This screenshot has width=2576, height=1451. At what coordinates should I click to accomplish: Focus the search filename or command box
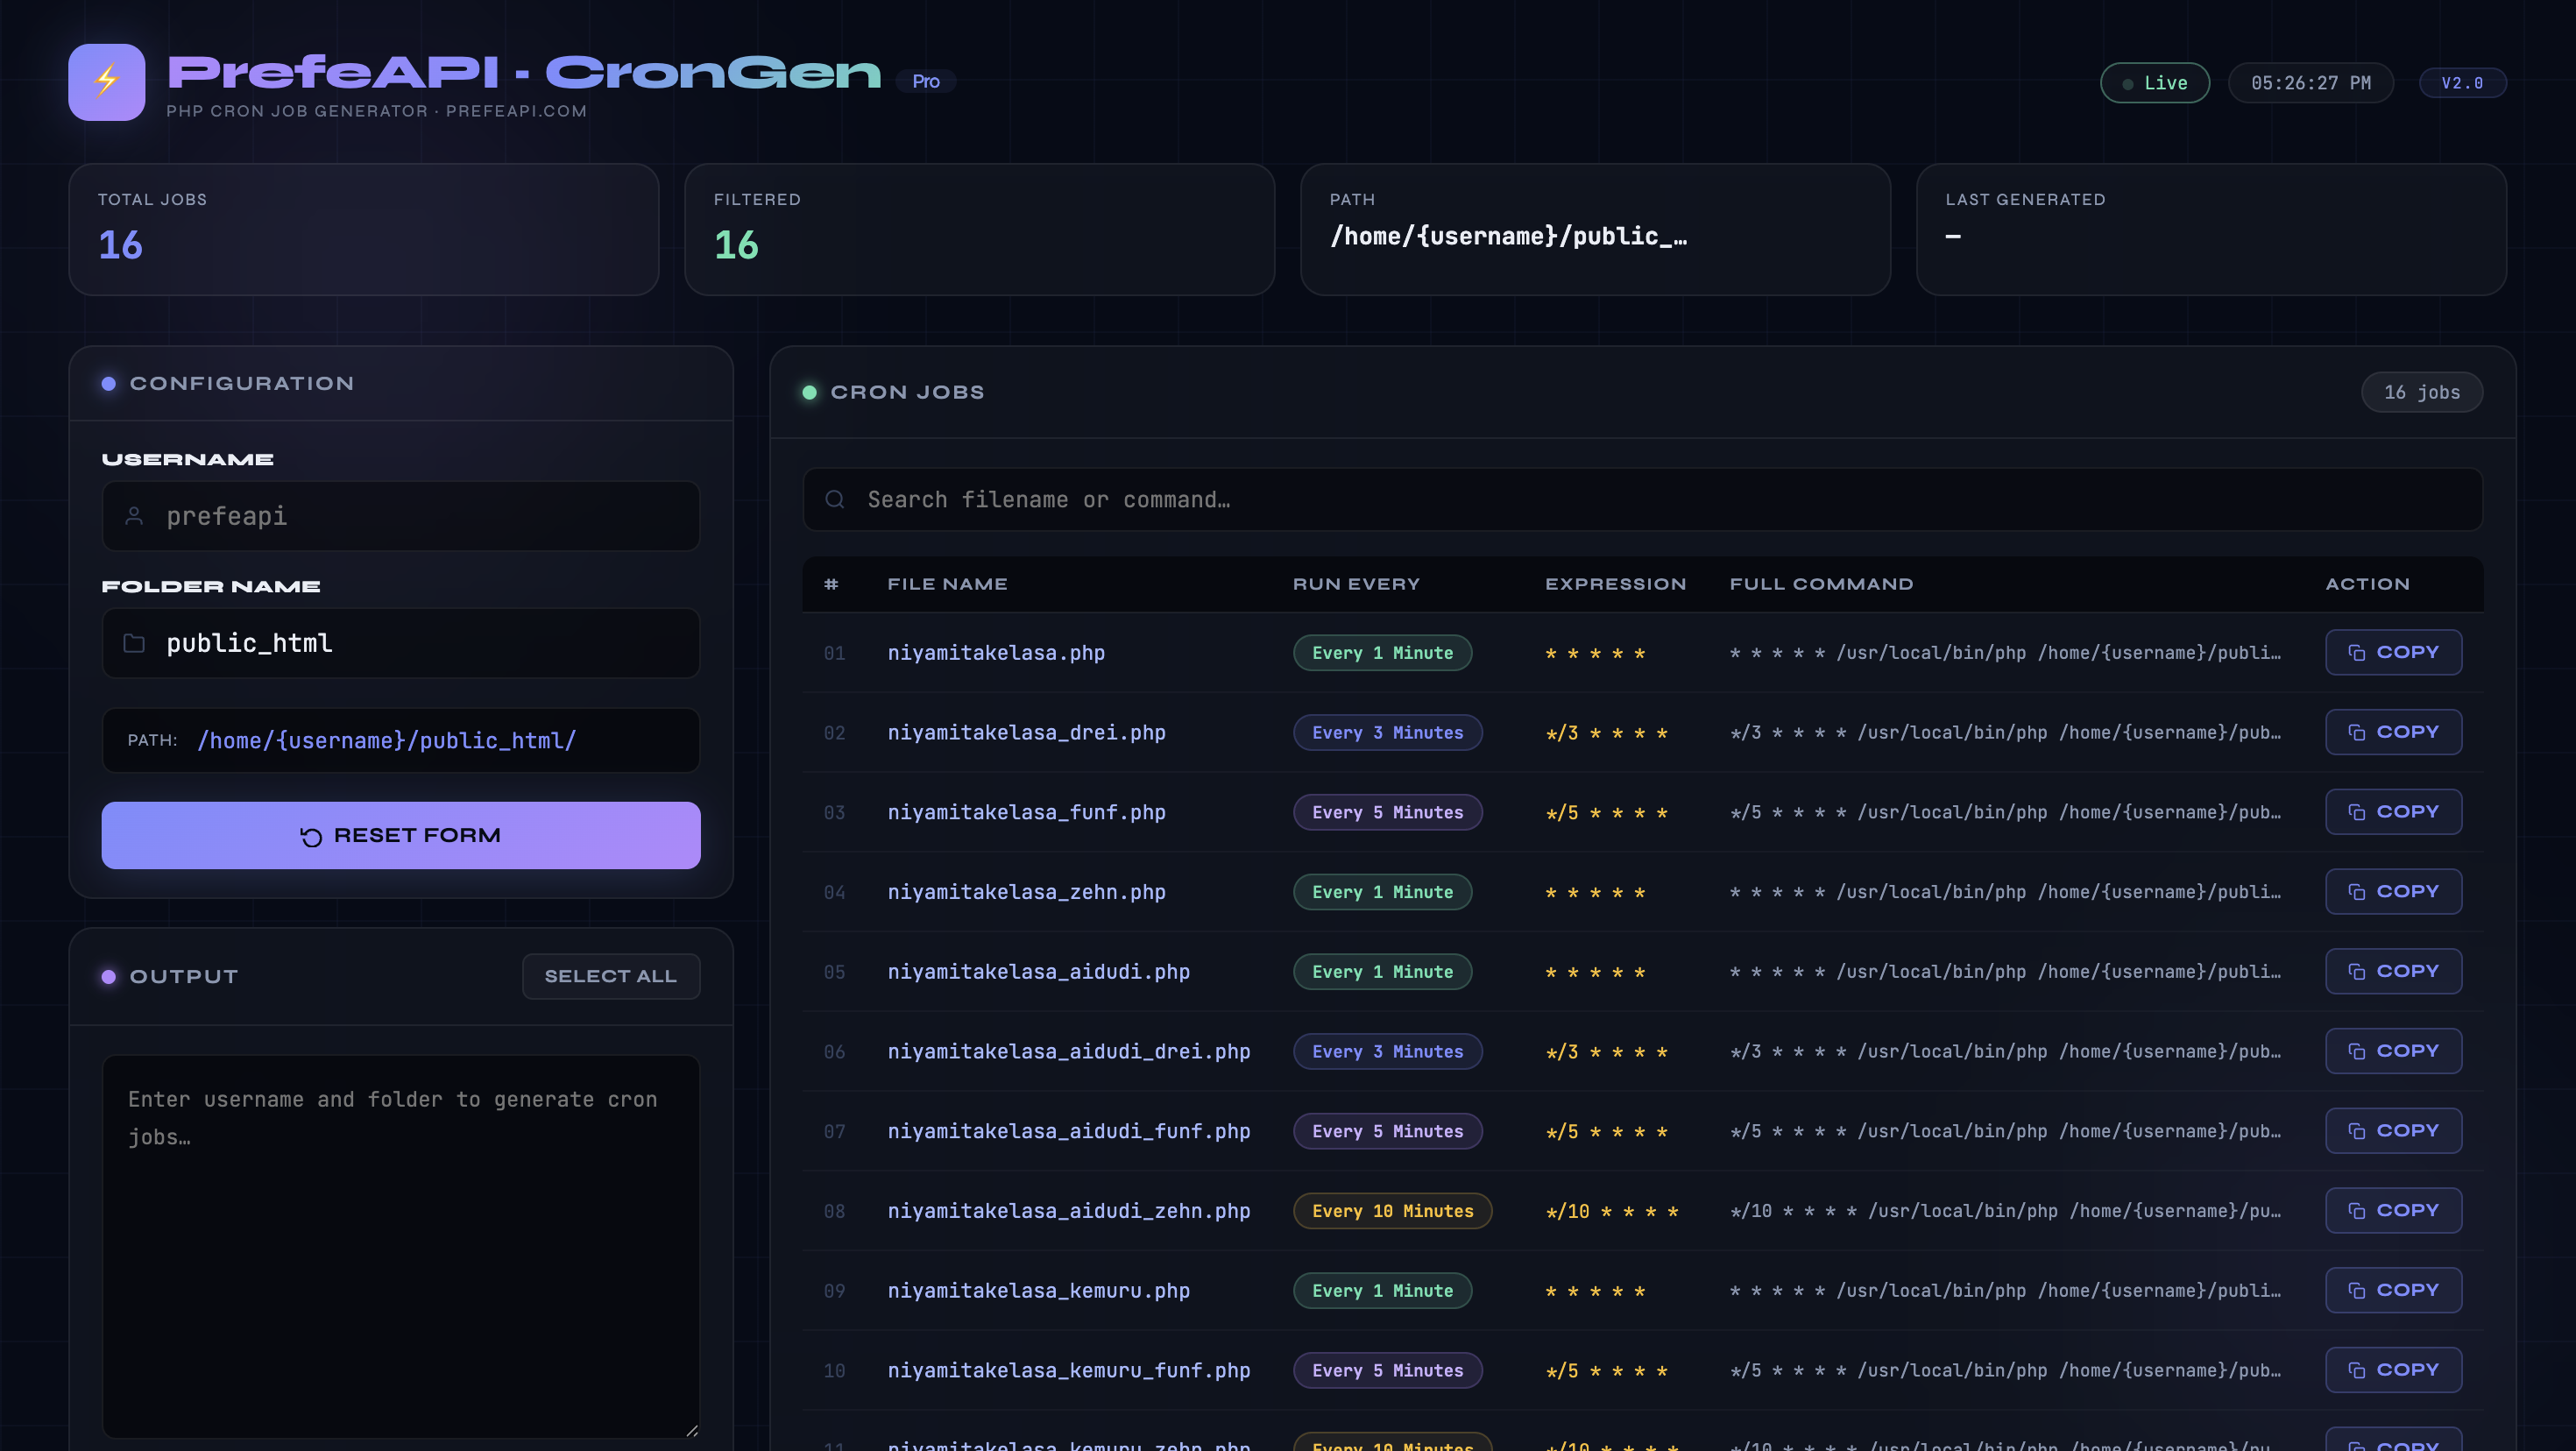point(1643,499)
